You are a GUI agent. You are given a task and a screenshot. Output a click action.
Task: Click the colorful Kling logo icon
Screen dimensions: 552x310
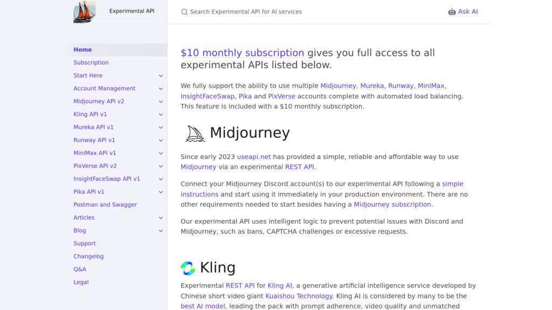(x=188, y=266)
